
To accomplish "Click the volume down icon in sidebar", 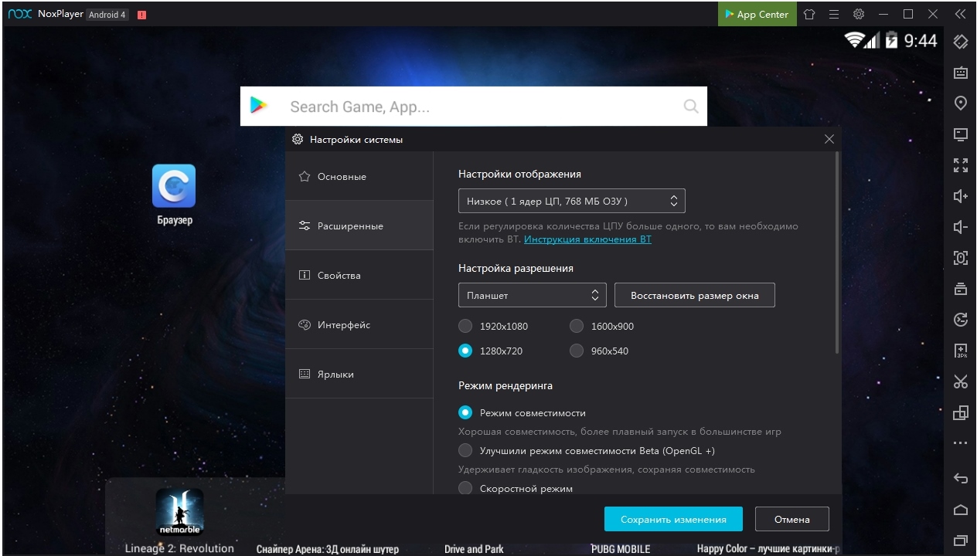I will pos(961,227).
